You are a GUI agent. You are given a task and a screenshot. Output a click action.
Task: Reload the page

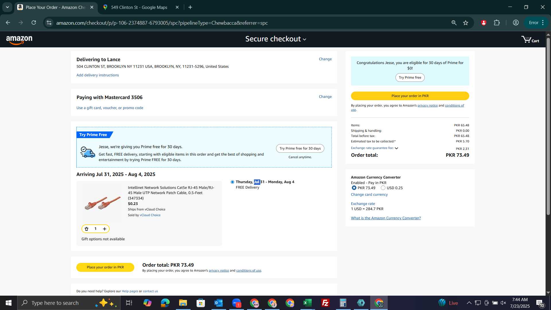coord(34,23)
